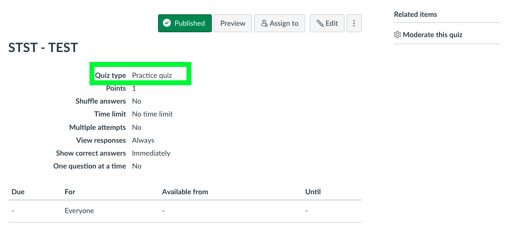Viewport: 513px width, 225px height.
Task: Click the Until column header
Action: coord(313,192)
